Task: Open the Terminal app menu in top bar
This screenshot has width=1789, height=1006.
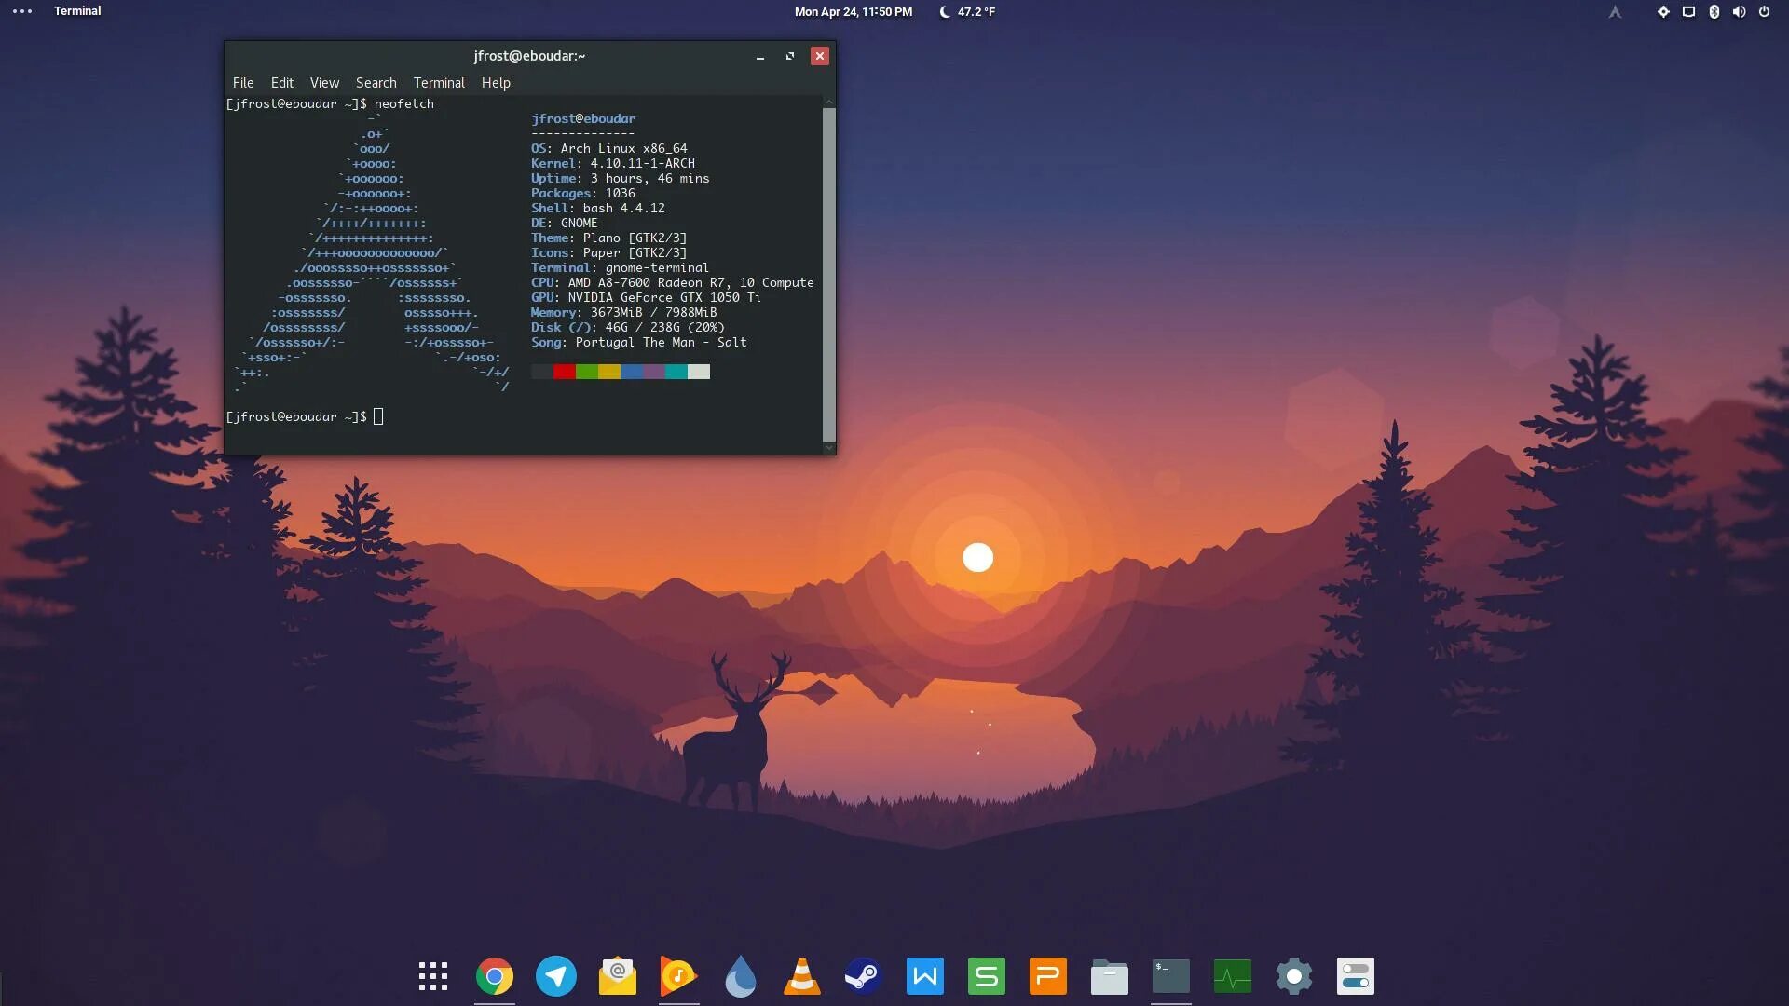Action: pyautogui.click(x=77, y=11)
